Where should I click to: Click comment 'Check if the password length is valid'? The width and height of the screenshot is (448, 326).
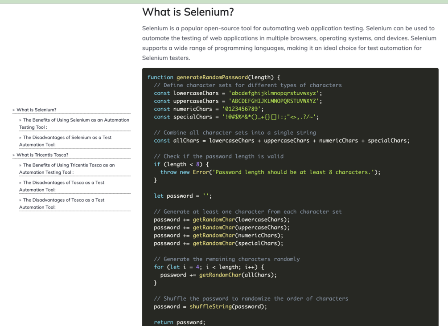[x=218, y=156]
